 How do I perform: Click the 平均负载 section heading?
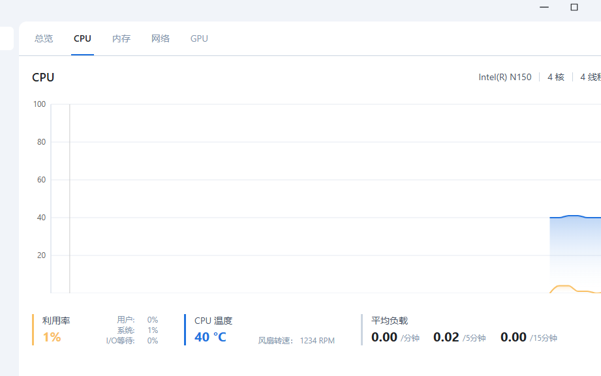click(390, 321)
